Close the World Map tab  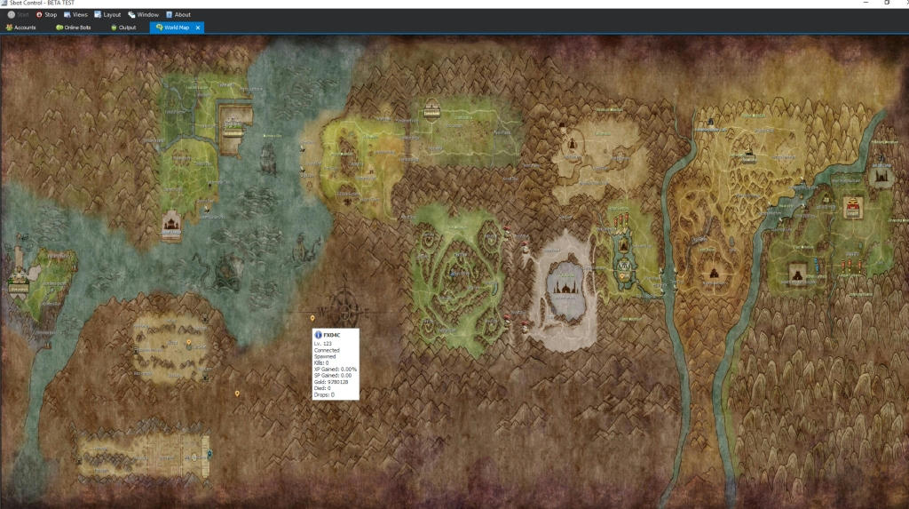tap(198, 28)
